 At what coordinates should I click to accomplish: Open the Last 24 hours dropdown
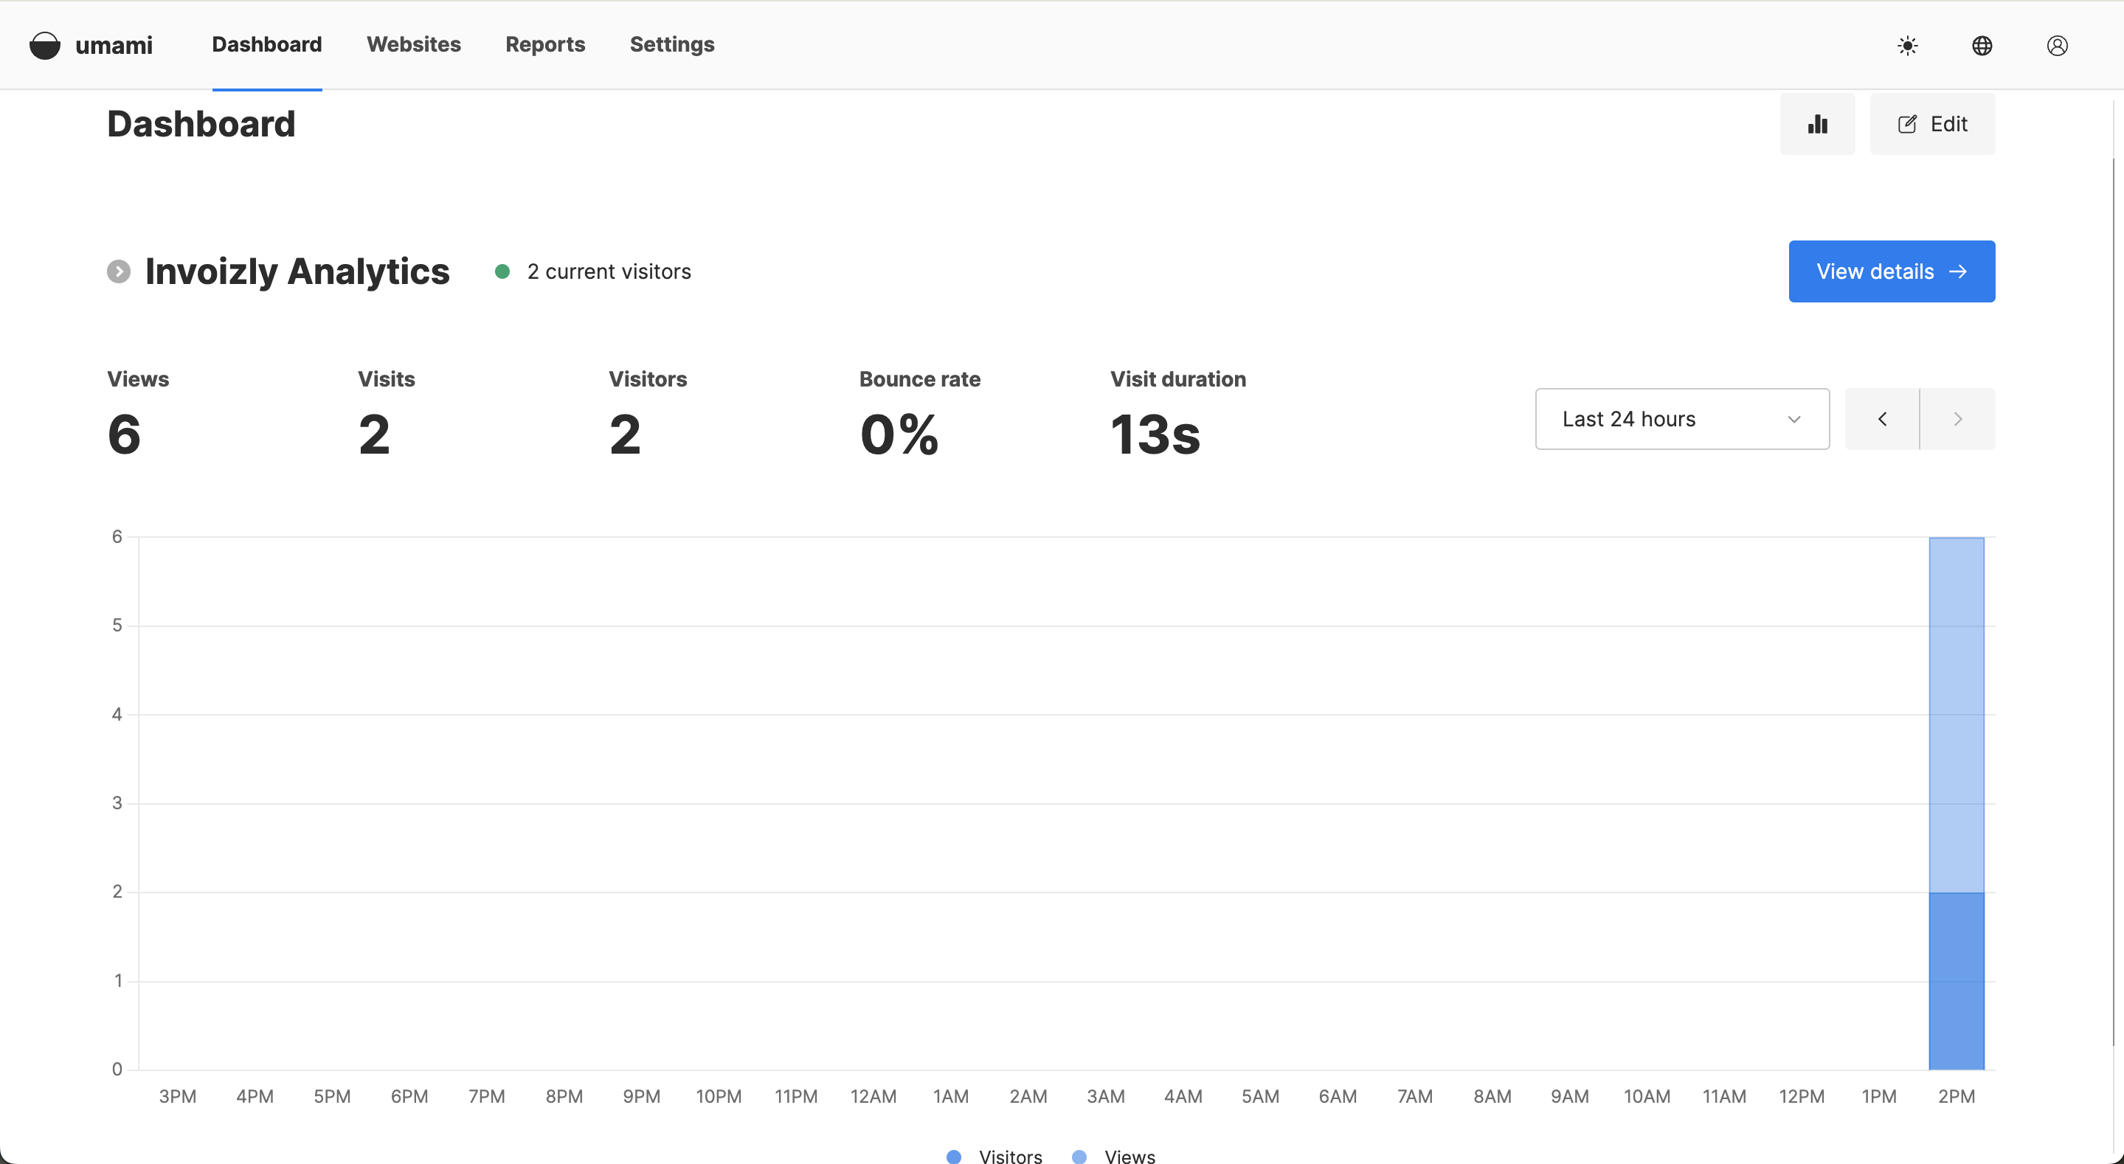click(x=1682, y=419)
